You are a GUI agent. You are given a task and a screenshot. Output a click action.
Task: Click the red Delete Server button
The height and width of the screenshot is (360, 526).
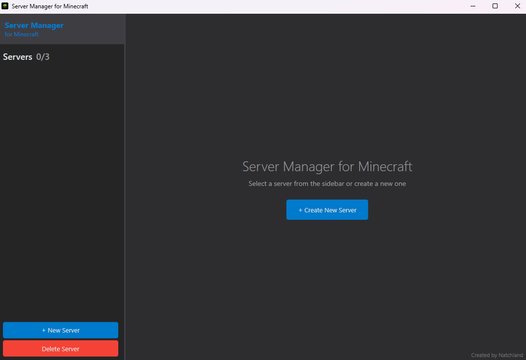pyautogui.click(x=60, y=348)
